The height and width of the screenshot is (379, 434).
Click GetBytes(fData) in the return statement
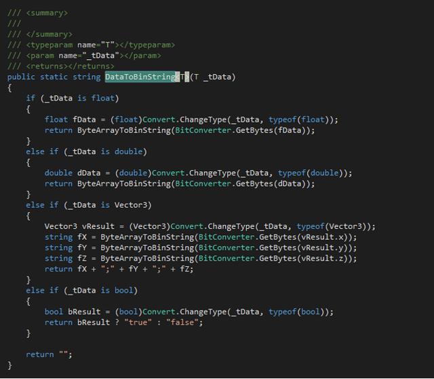[x=273, y=130]
